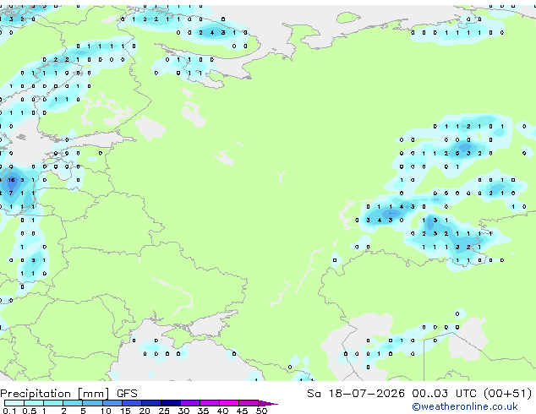Click the "00..03 UTC" time range text
536x414 pixels.
(444, 394)
